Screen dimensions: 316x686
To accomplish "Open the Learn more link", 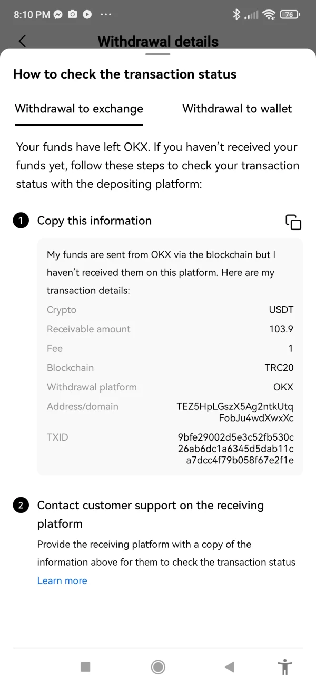I will [x=62, y=580].
